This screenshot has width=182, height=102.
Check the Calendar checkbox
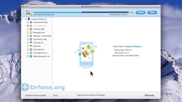coord(28,43)
